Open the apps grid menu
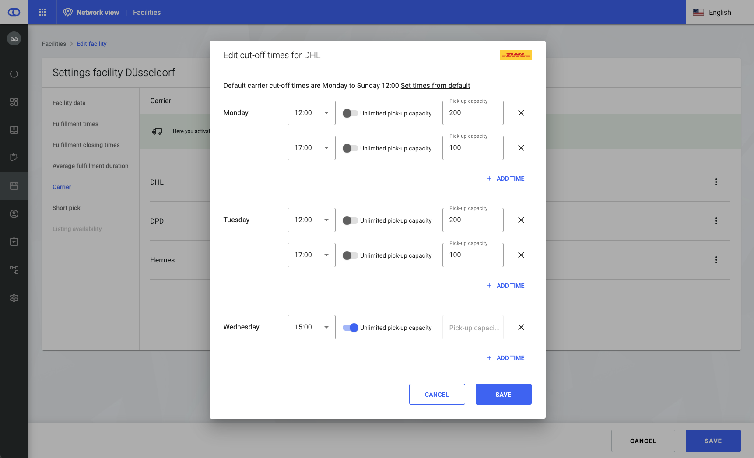Image resolution: width=754 pixels, height=458 pixels. point(42,12)
